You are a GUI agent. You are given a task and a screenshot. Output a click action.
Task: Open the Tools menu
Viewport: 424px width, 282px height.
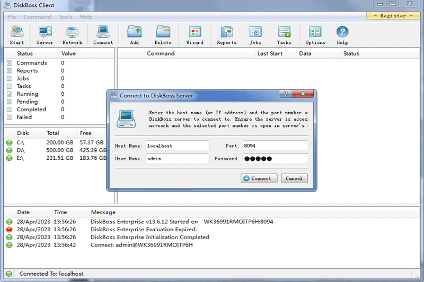[66, 17]
